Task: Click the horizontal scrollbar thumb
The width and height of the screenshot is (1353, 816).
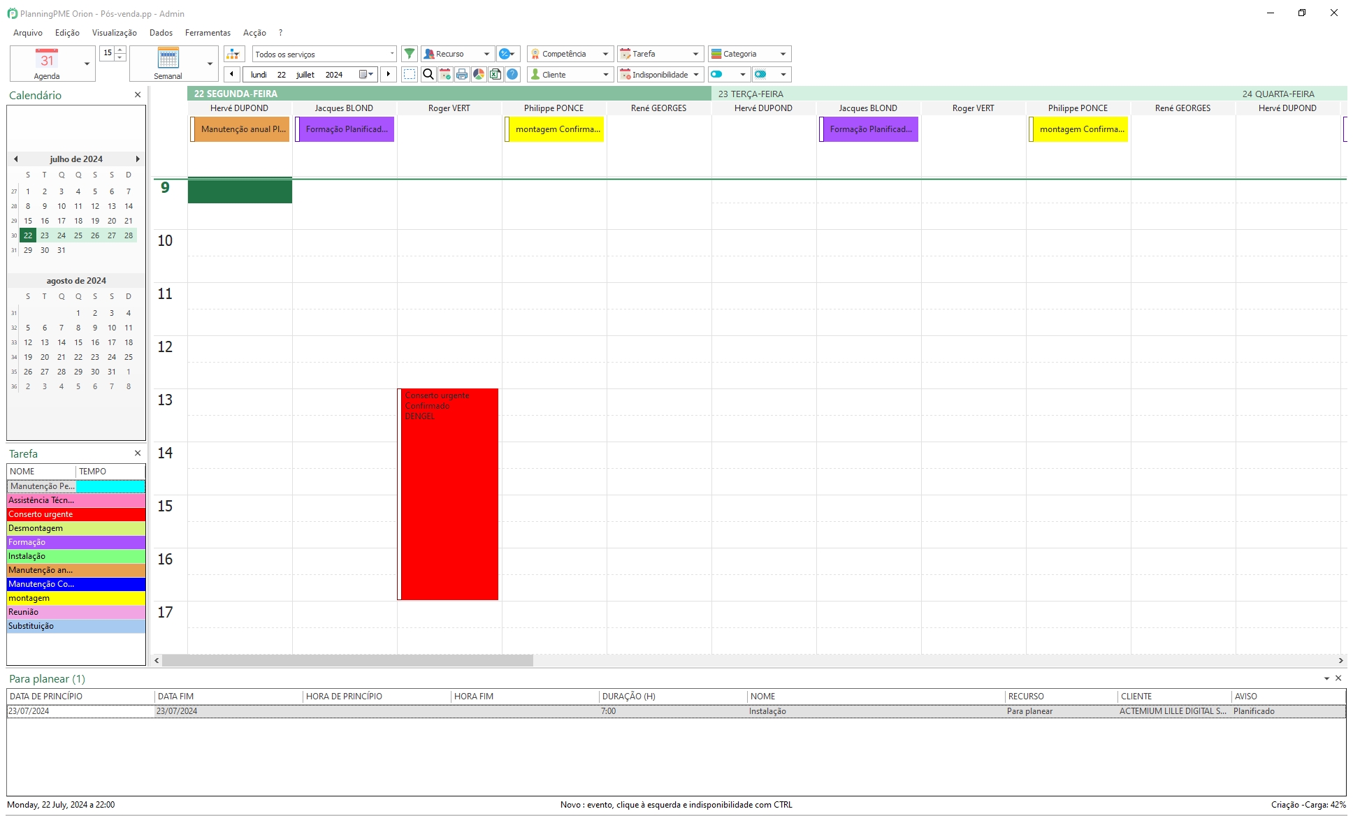Action: (x=347, y=660)
